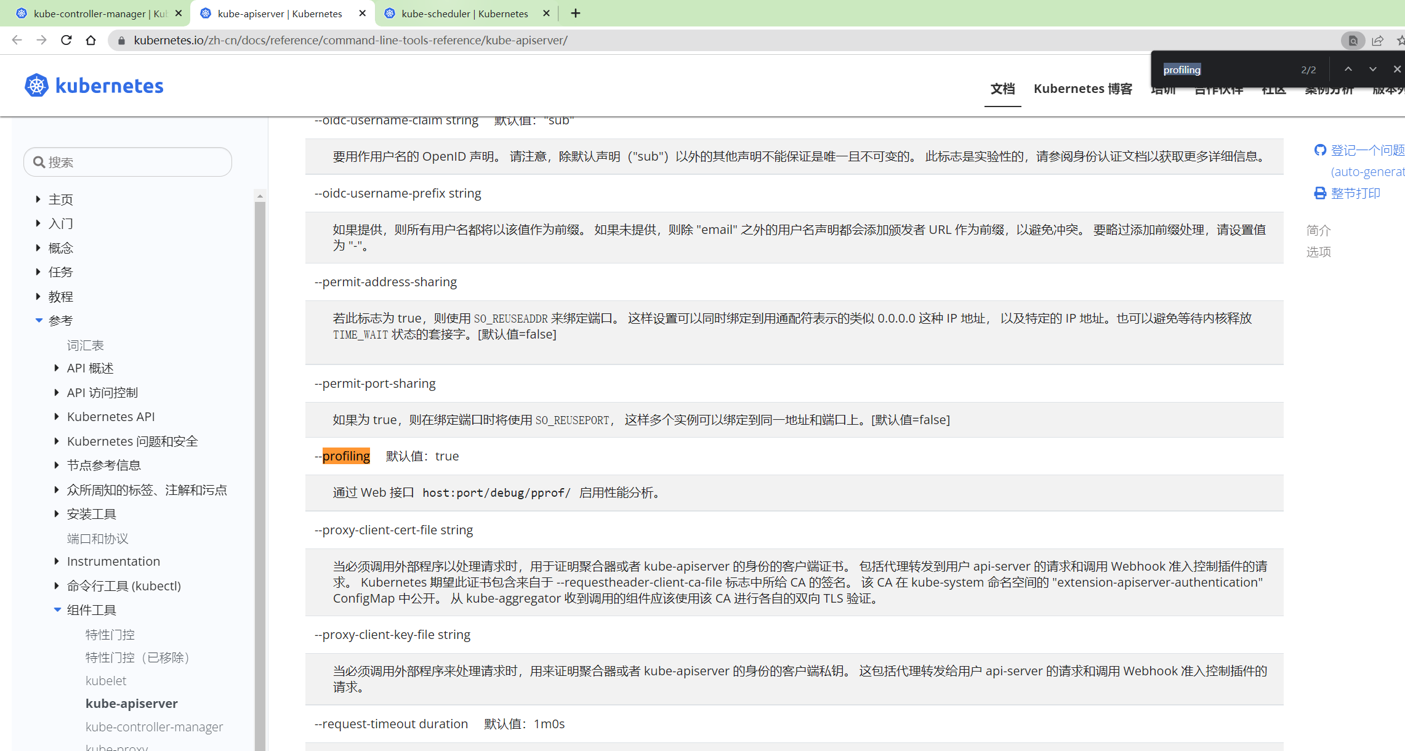Close the kube-controller-manager tab
Viewport: 1405px width, 751px height.
tap(179, 13)
